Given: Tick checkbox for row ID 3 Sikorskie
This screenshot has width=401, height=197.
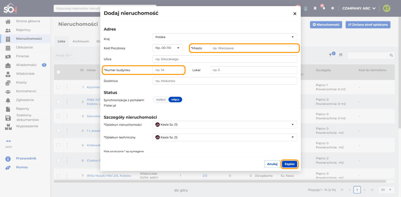Looking at the screenshot, I should (x=58, y=116).
